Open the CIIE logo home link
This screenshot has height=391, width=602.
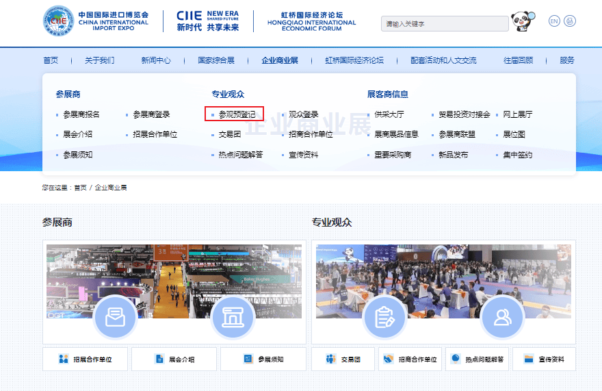(x=96, y=21)
